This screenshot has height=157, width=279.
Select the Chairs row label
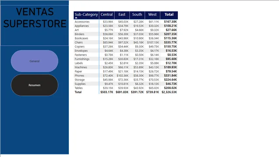tap(78, 42)
